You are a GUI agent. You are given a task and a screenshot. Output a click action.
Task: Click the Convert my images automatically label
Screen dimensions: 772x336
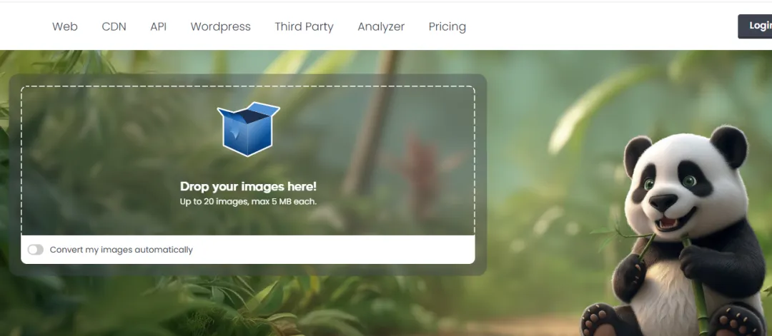pos(121,250)
